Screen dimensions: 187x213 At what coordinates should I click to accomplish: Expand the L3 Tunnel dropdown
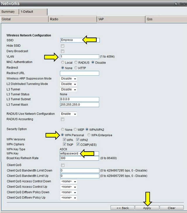pyautogui.click(x=68, y=89)
